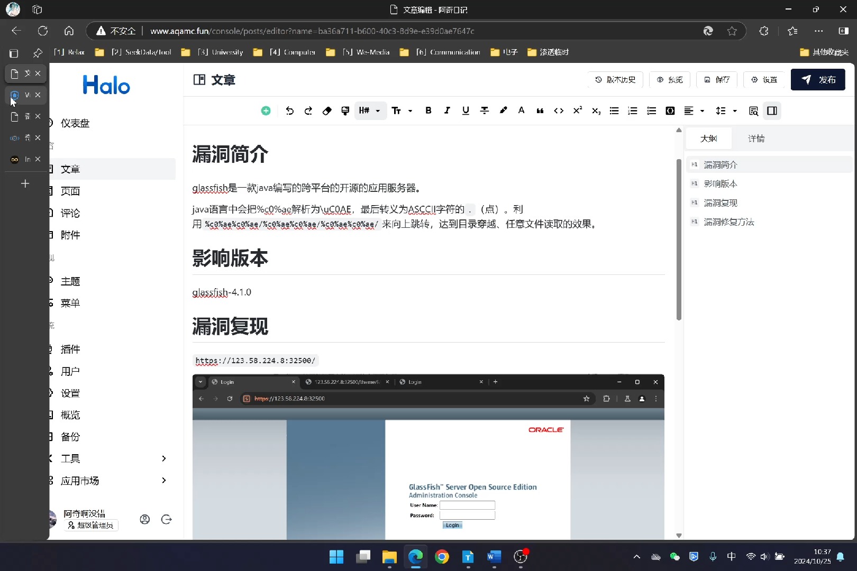857x571 pixels.
Task: Jump to 漏洞简介 in outline
Action: (x=769, y=164)
